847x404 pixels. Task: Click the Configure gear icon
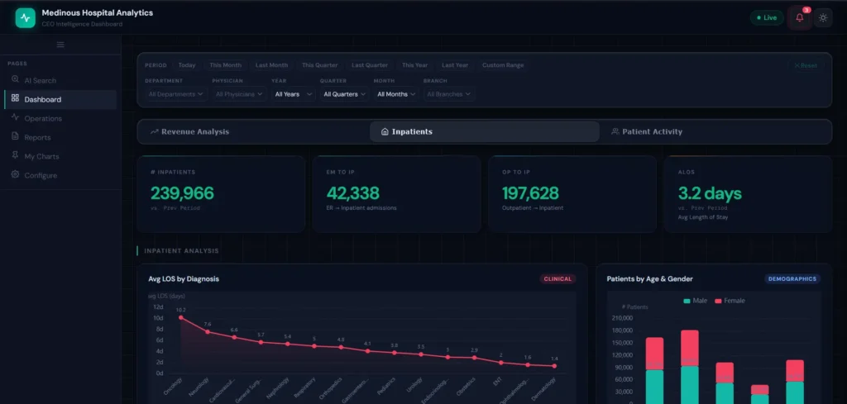[15, 175]
